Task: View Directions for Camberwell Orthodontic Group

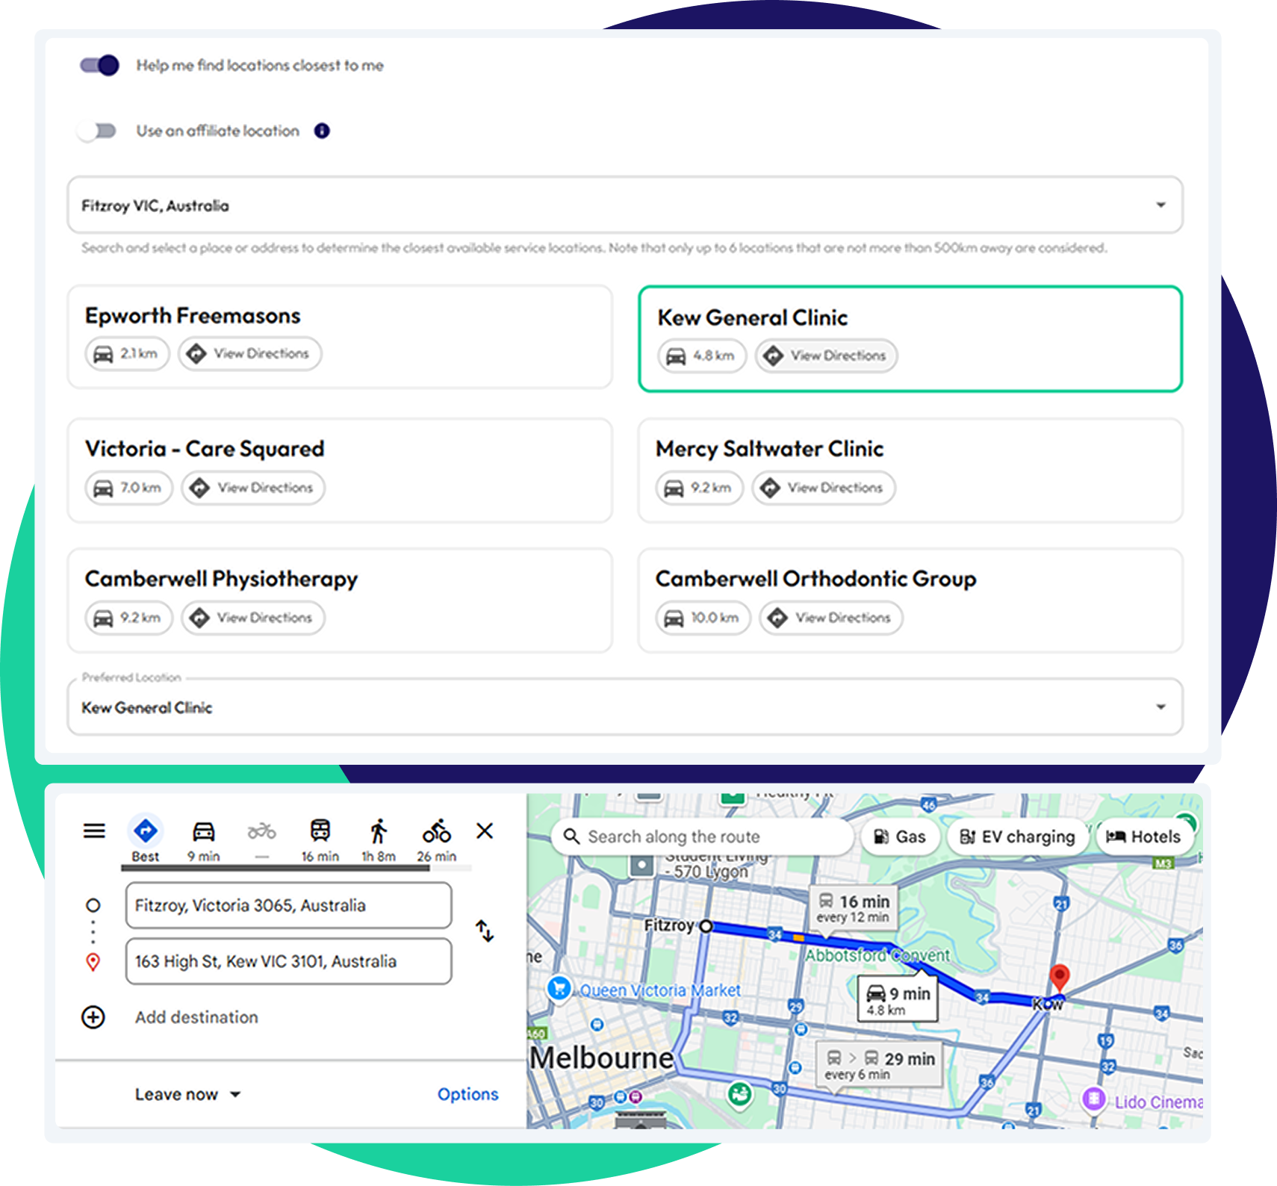Action: (x=831, y=618)
